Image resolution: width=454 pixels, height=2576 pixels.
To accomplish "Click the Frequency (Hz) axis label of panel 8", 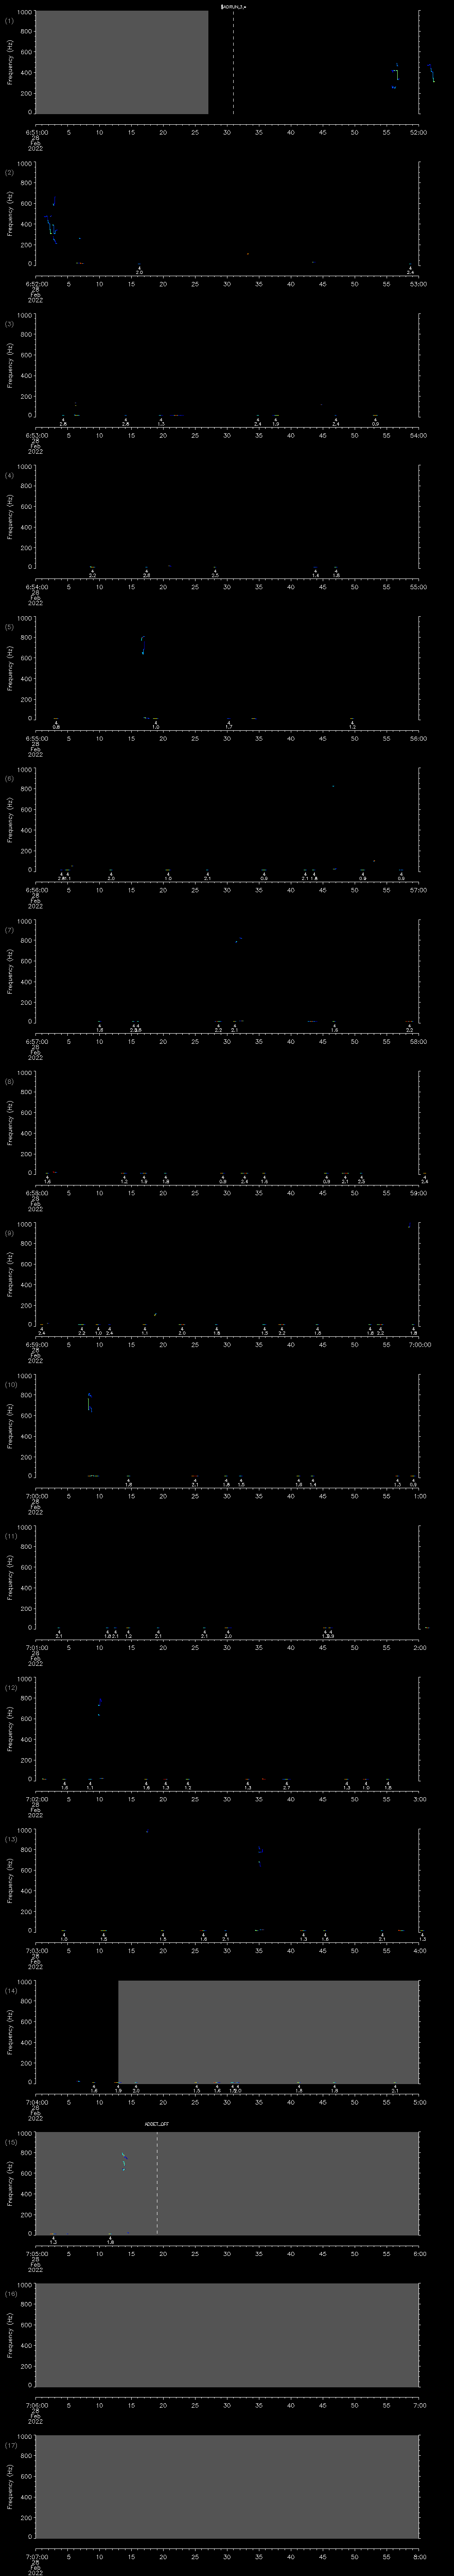I will [11, 1122].
